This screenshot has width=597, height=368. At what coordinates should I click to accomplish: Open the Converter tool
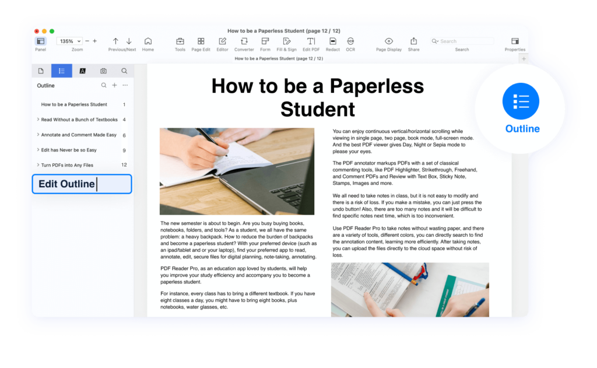pos(244,41)
